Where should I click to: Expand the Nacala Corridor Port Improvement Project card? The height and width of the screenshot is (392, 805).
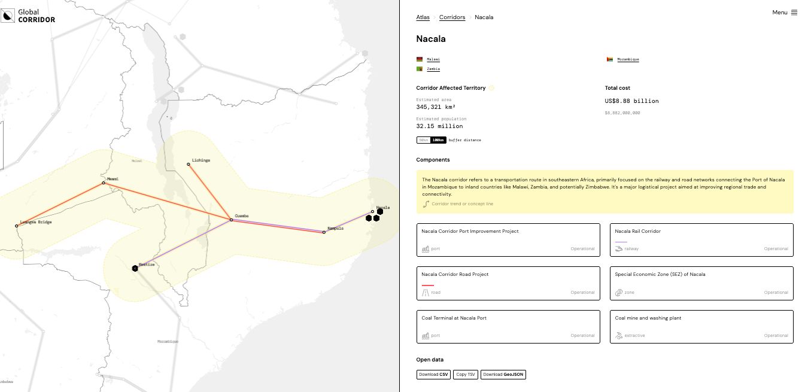click(x=508, y=240)
